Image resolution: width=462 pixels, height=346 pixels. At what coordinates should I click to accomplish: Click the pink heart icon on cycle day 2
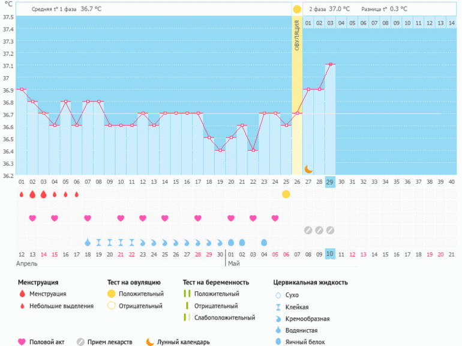[x=32, y=218]
